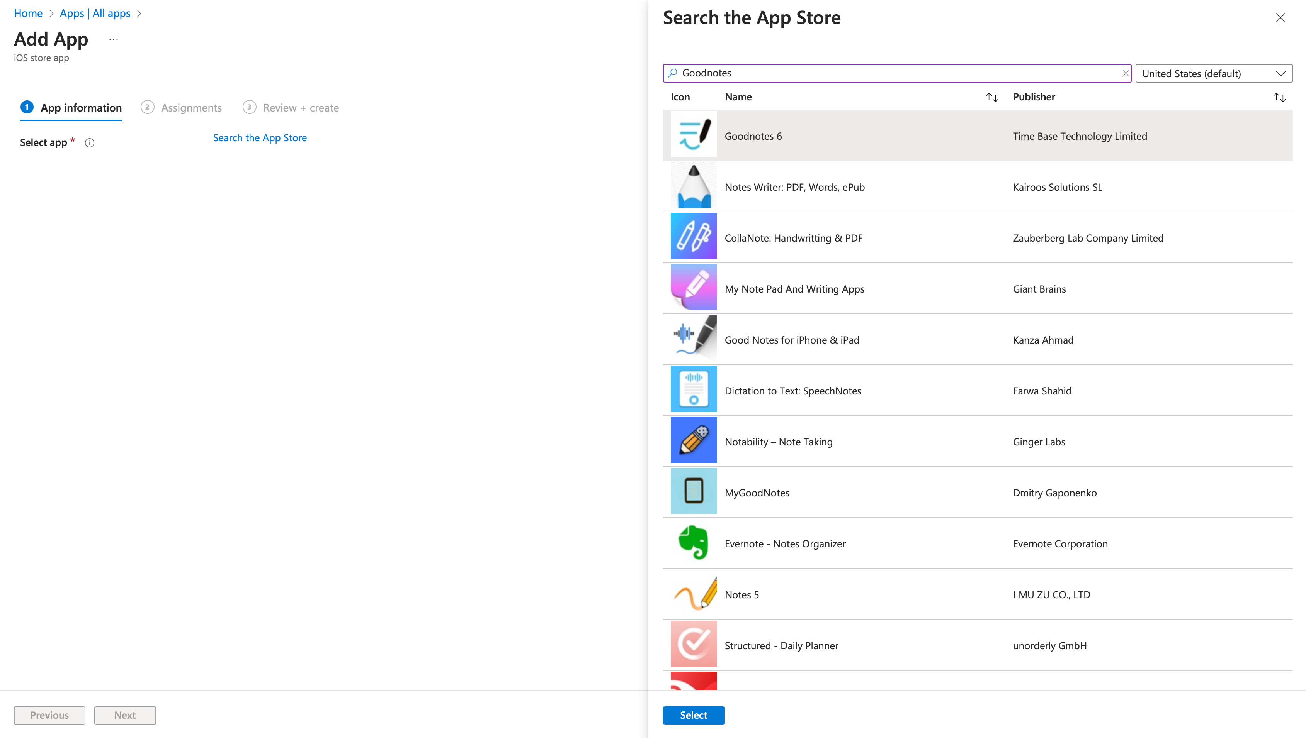Open Search the App Store link
This screenshot has width=1306, height=738.
[x=259, y=138]
